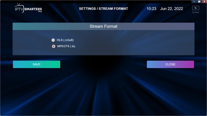The width and height of the screenshot is (207, 116).
Task: Click the CLOSE button
Action: (x=170, y=64)
